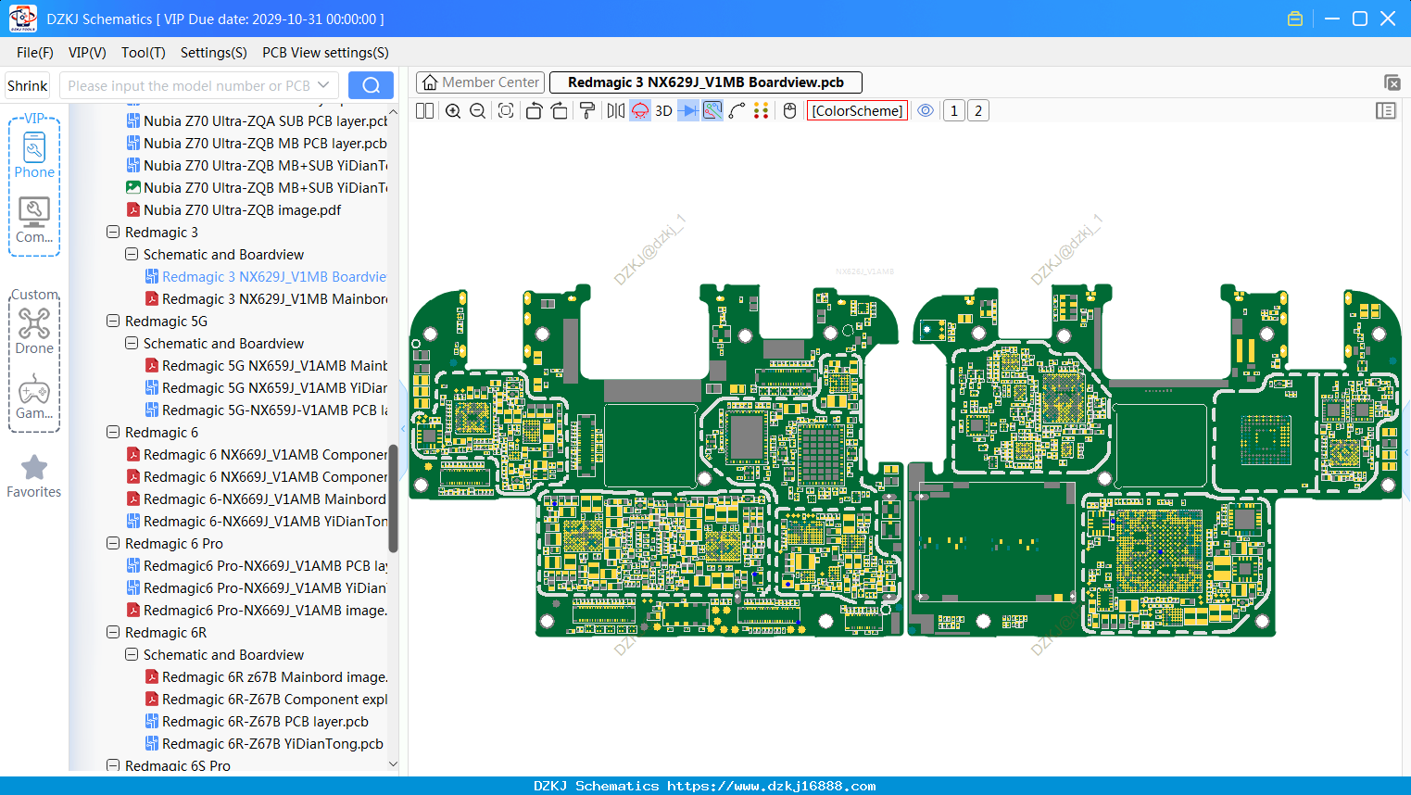Viewport: 1411px width, 795px height.
Task: Toggle the diode symbol icon
Action: (x=687, y=111)
